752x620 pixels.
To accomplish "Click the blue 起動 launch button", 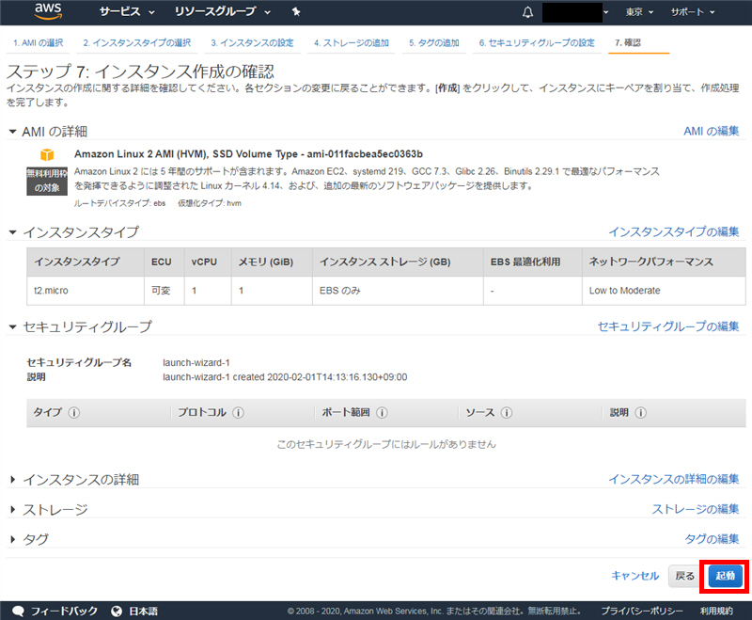I will point(725,576).
